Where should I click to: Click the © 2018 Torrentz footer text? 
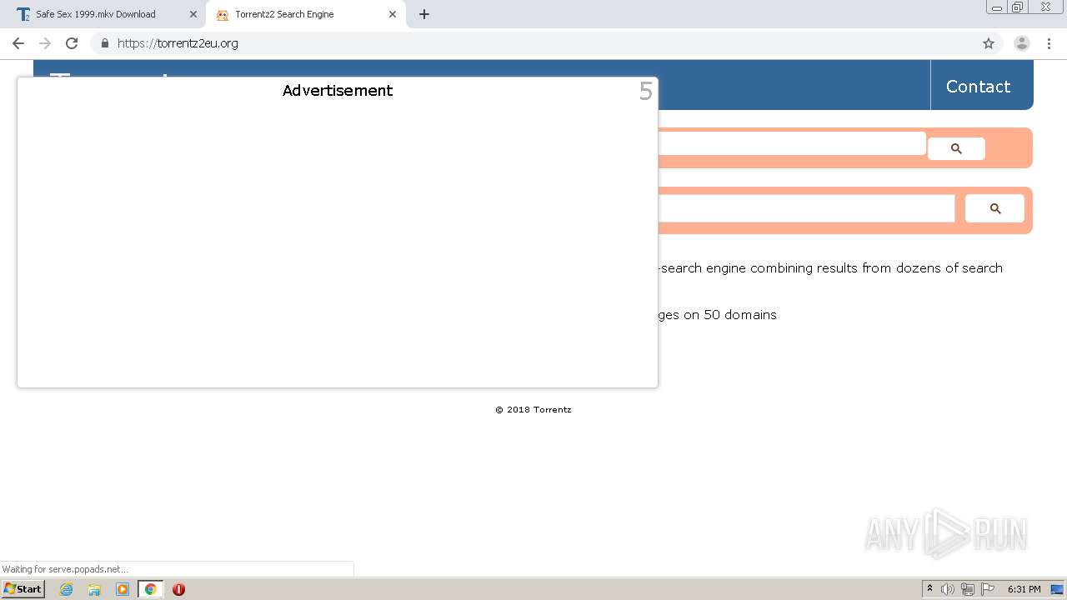pos(533,410)
